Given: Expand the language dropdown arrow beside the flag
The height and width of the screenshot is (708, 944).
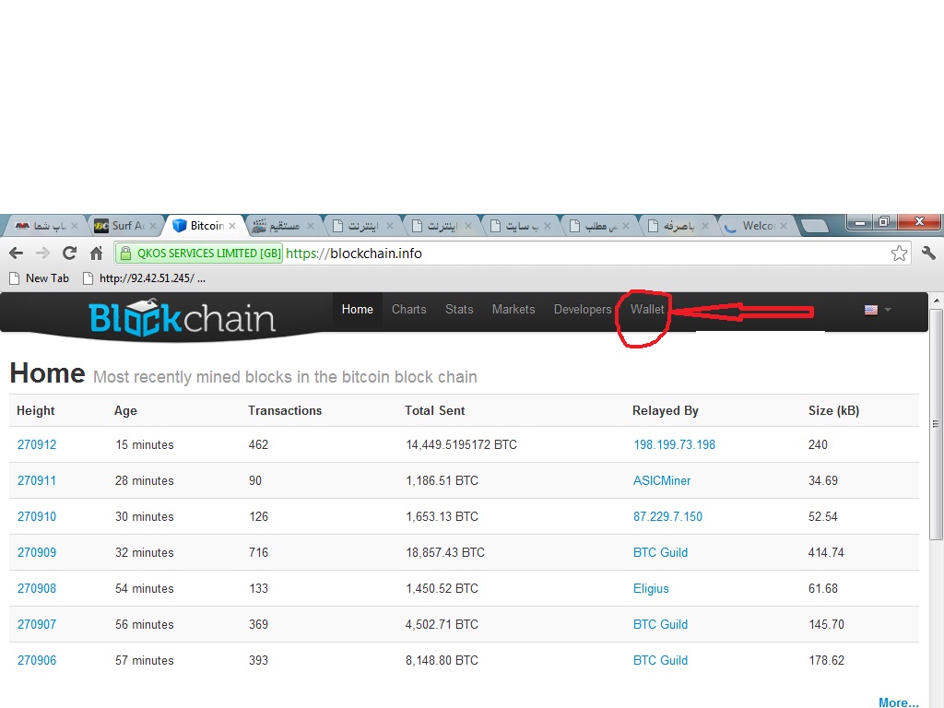Looking at the screenshot, I should (x=888, y=310).
